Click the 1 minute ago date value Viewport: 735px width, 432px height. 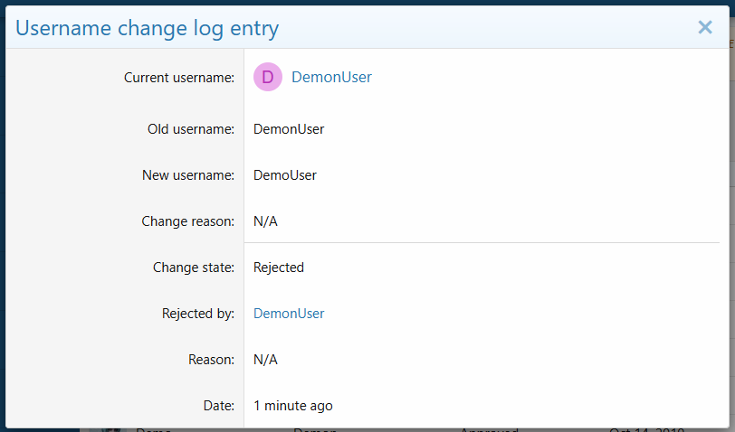293,406
